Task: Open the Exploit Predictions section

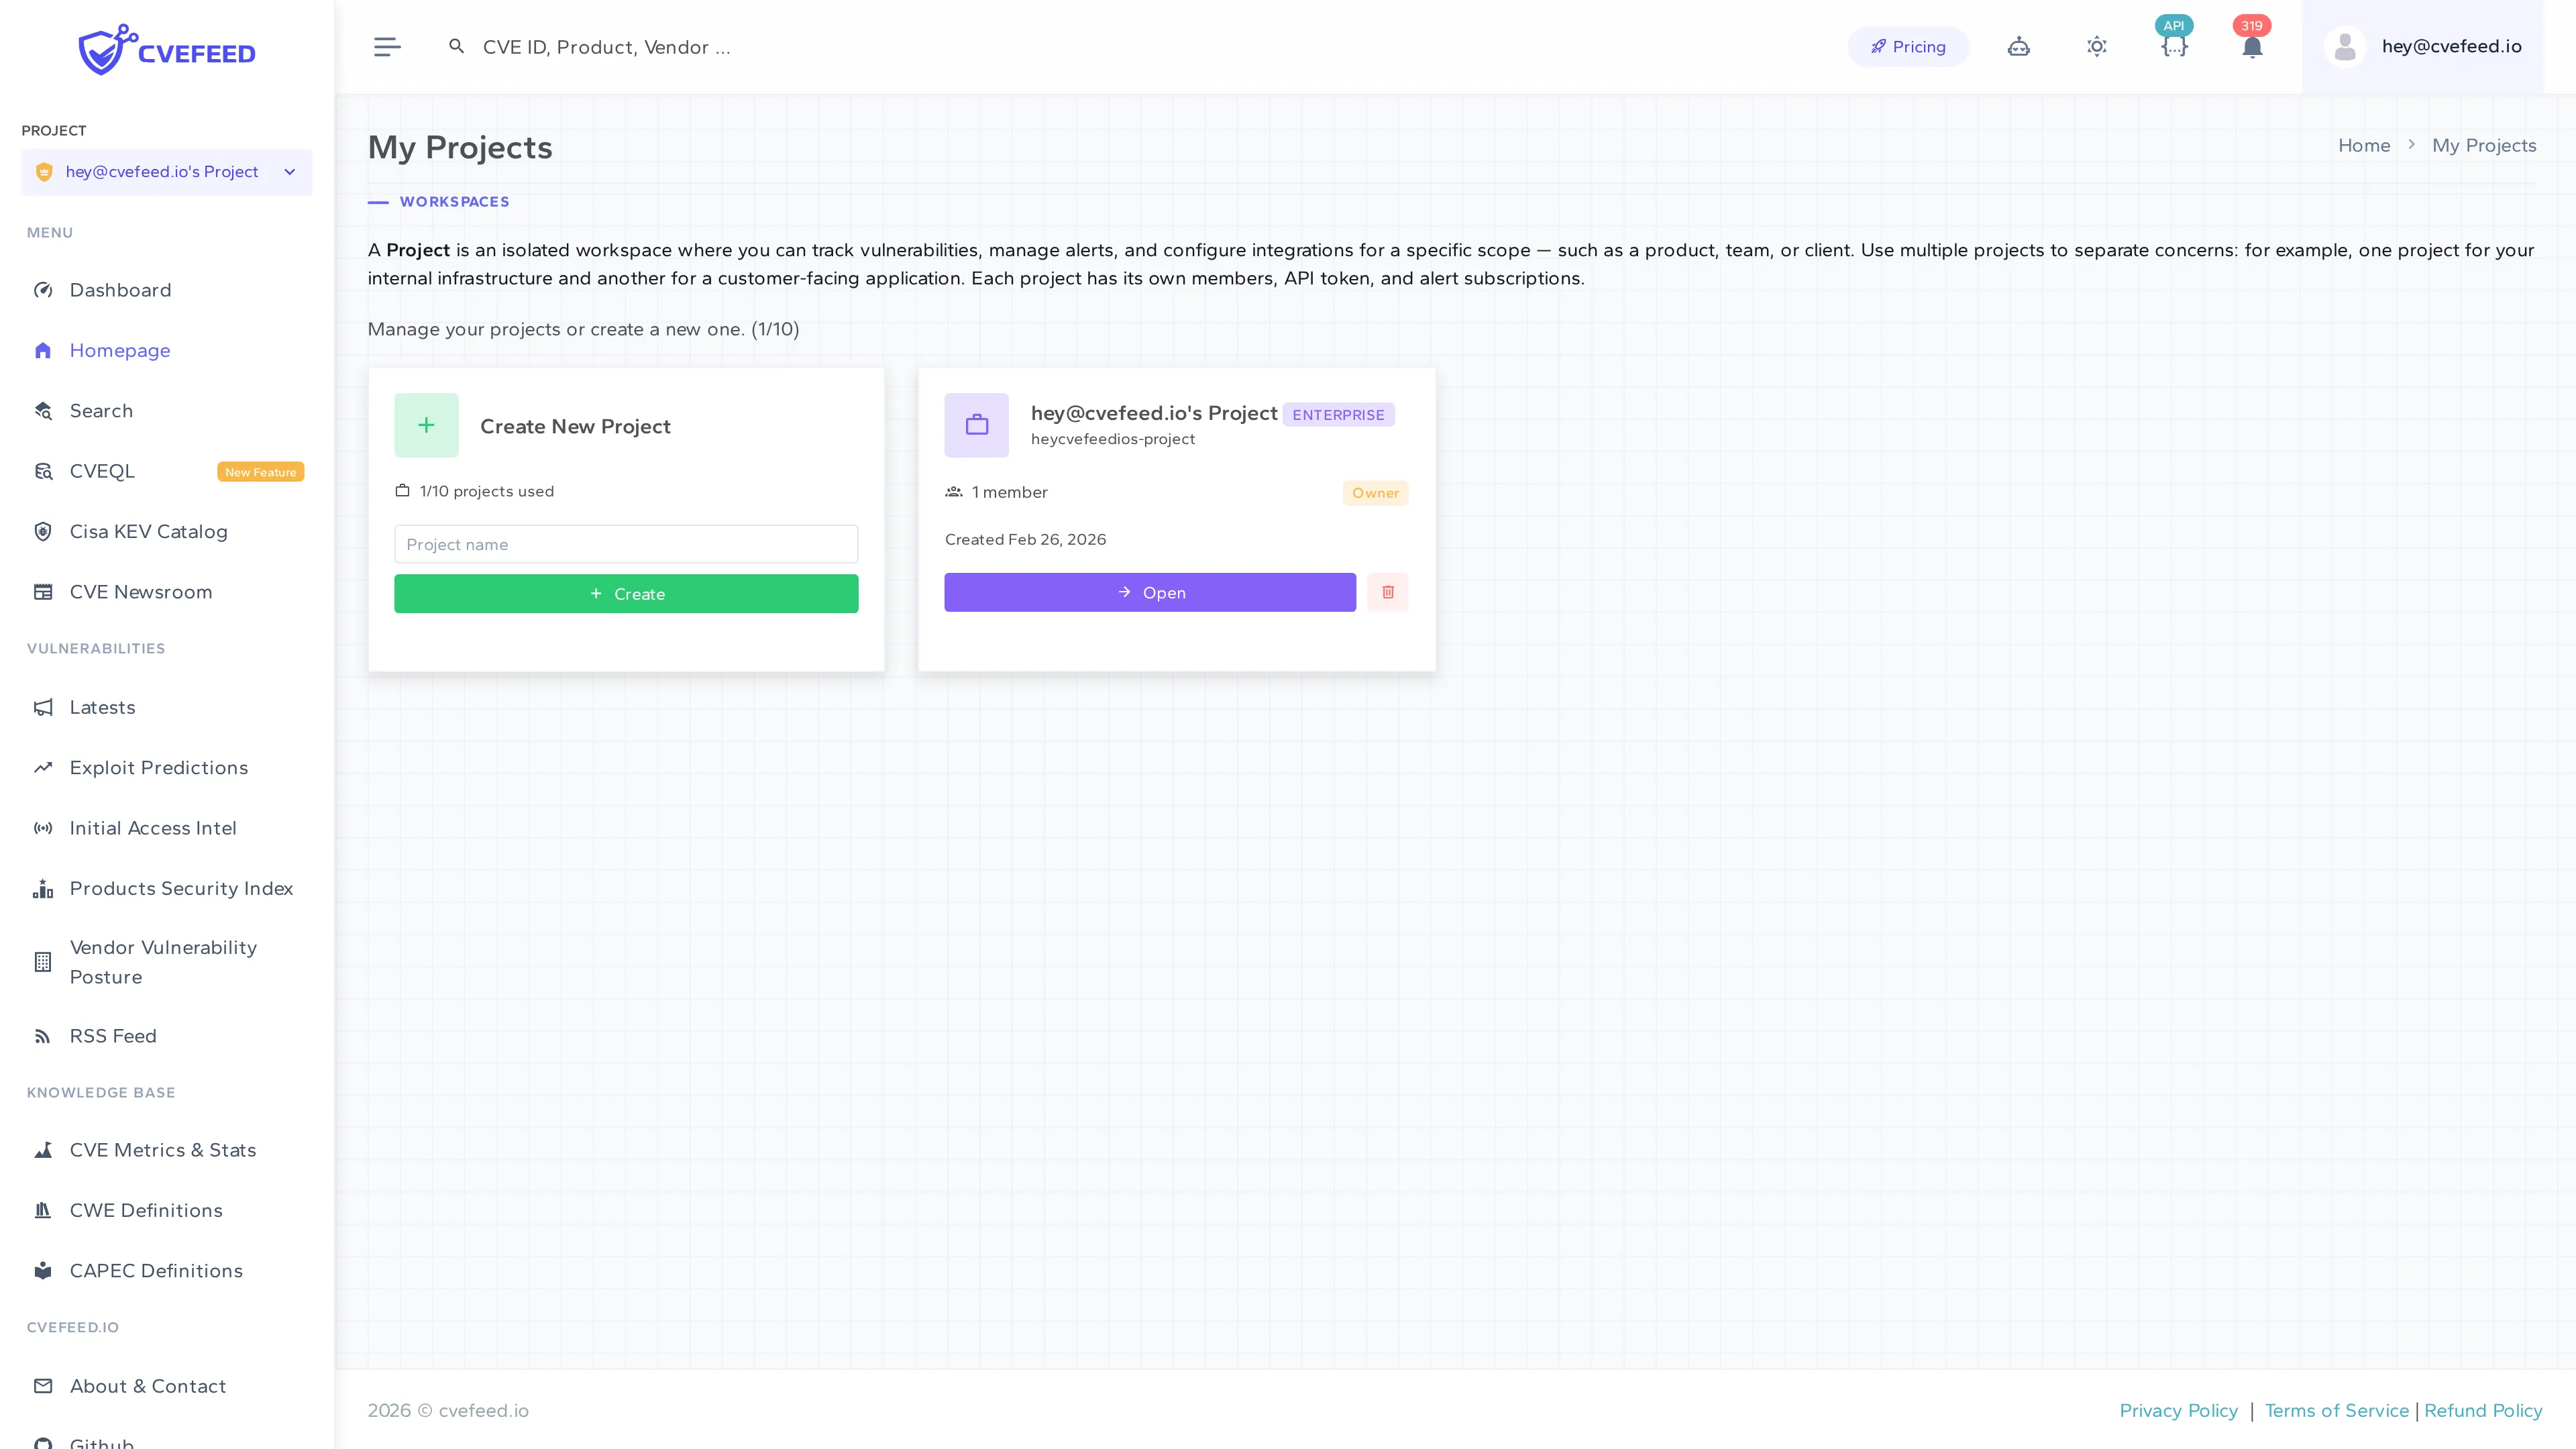Action: tap(159, 767)
